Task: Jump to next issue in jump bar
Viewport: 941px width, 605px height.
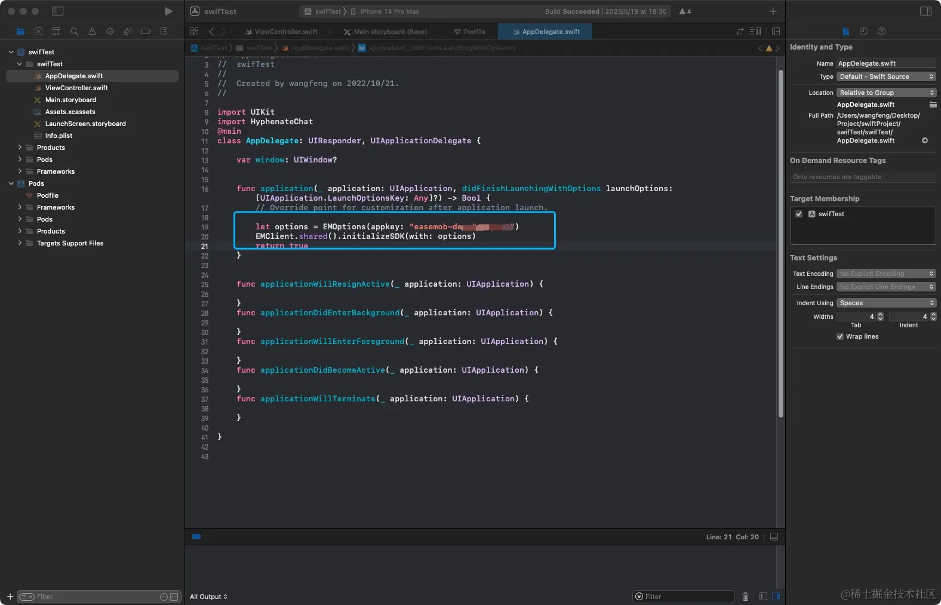Action: click(x=777, y=48)
